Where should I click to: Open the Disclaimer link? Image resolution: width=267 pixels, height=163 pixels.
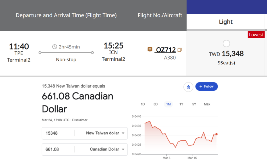click(80, 120)
